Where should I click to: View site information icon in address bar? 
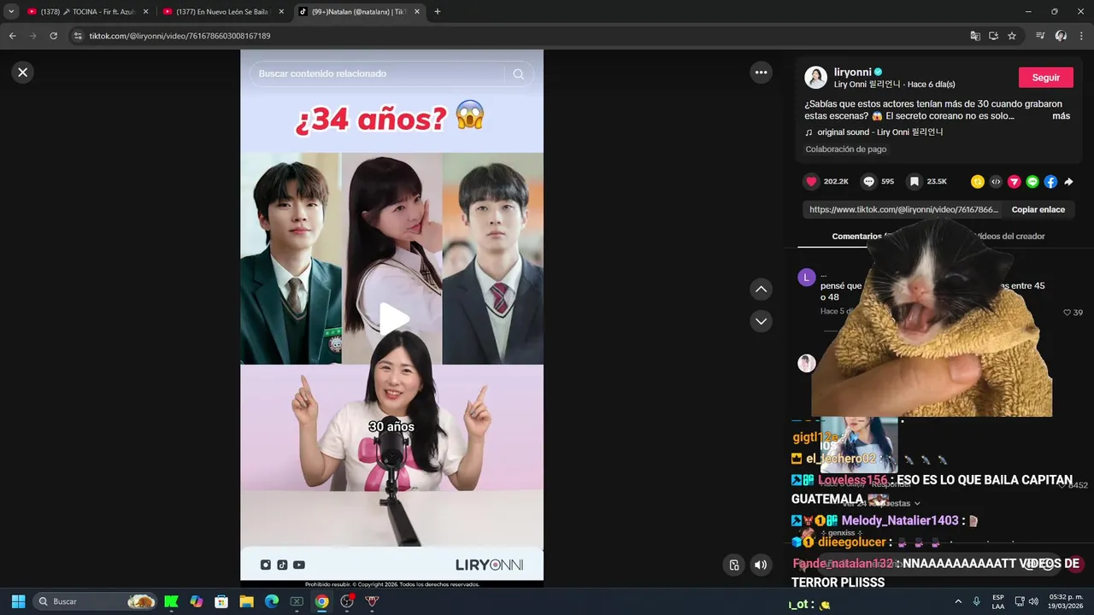[x=78, y=36]
